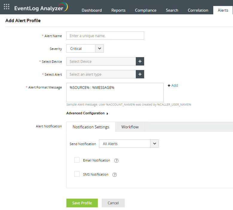Open Email Notification help icon
Image resolution: width=233 pixels, height=210 pixels.
[116, 161]
